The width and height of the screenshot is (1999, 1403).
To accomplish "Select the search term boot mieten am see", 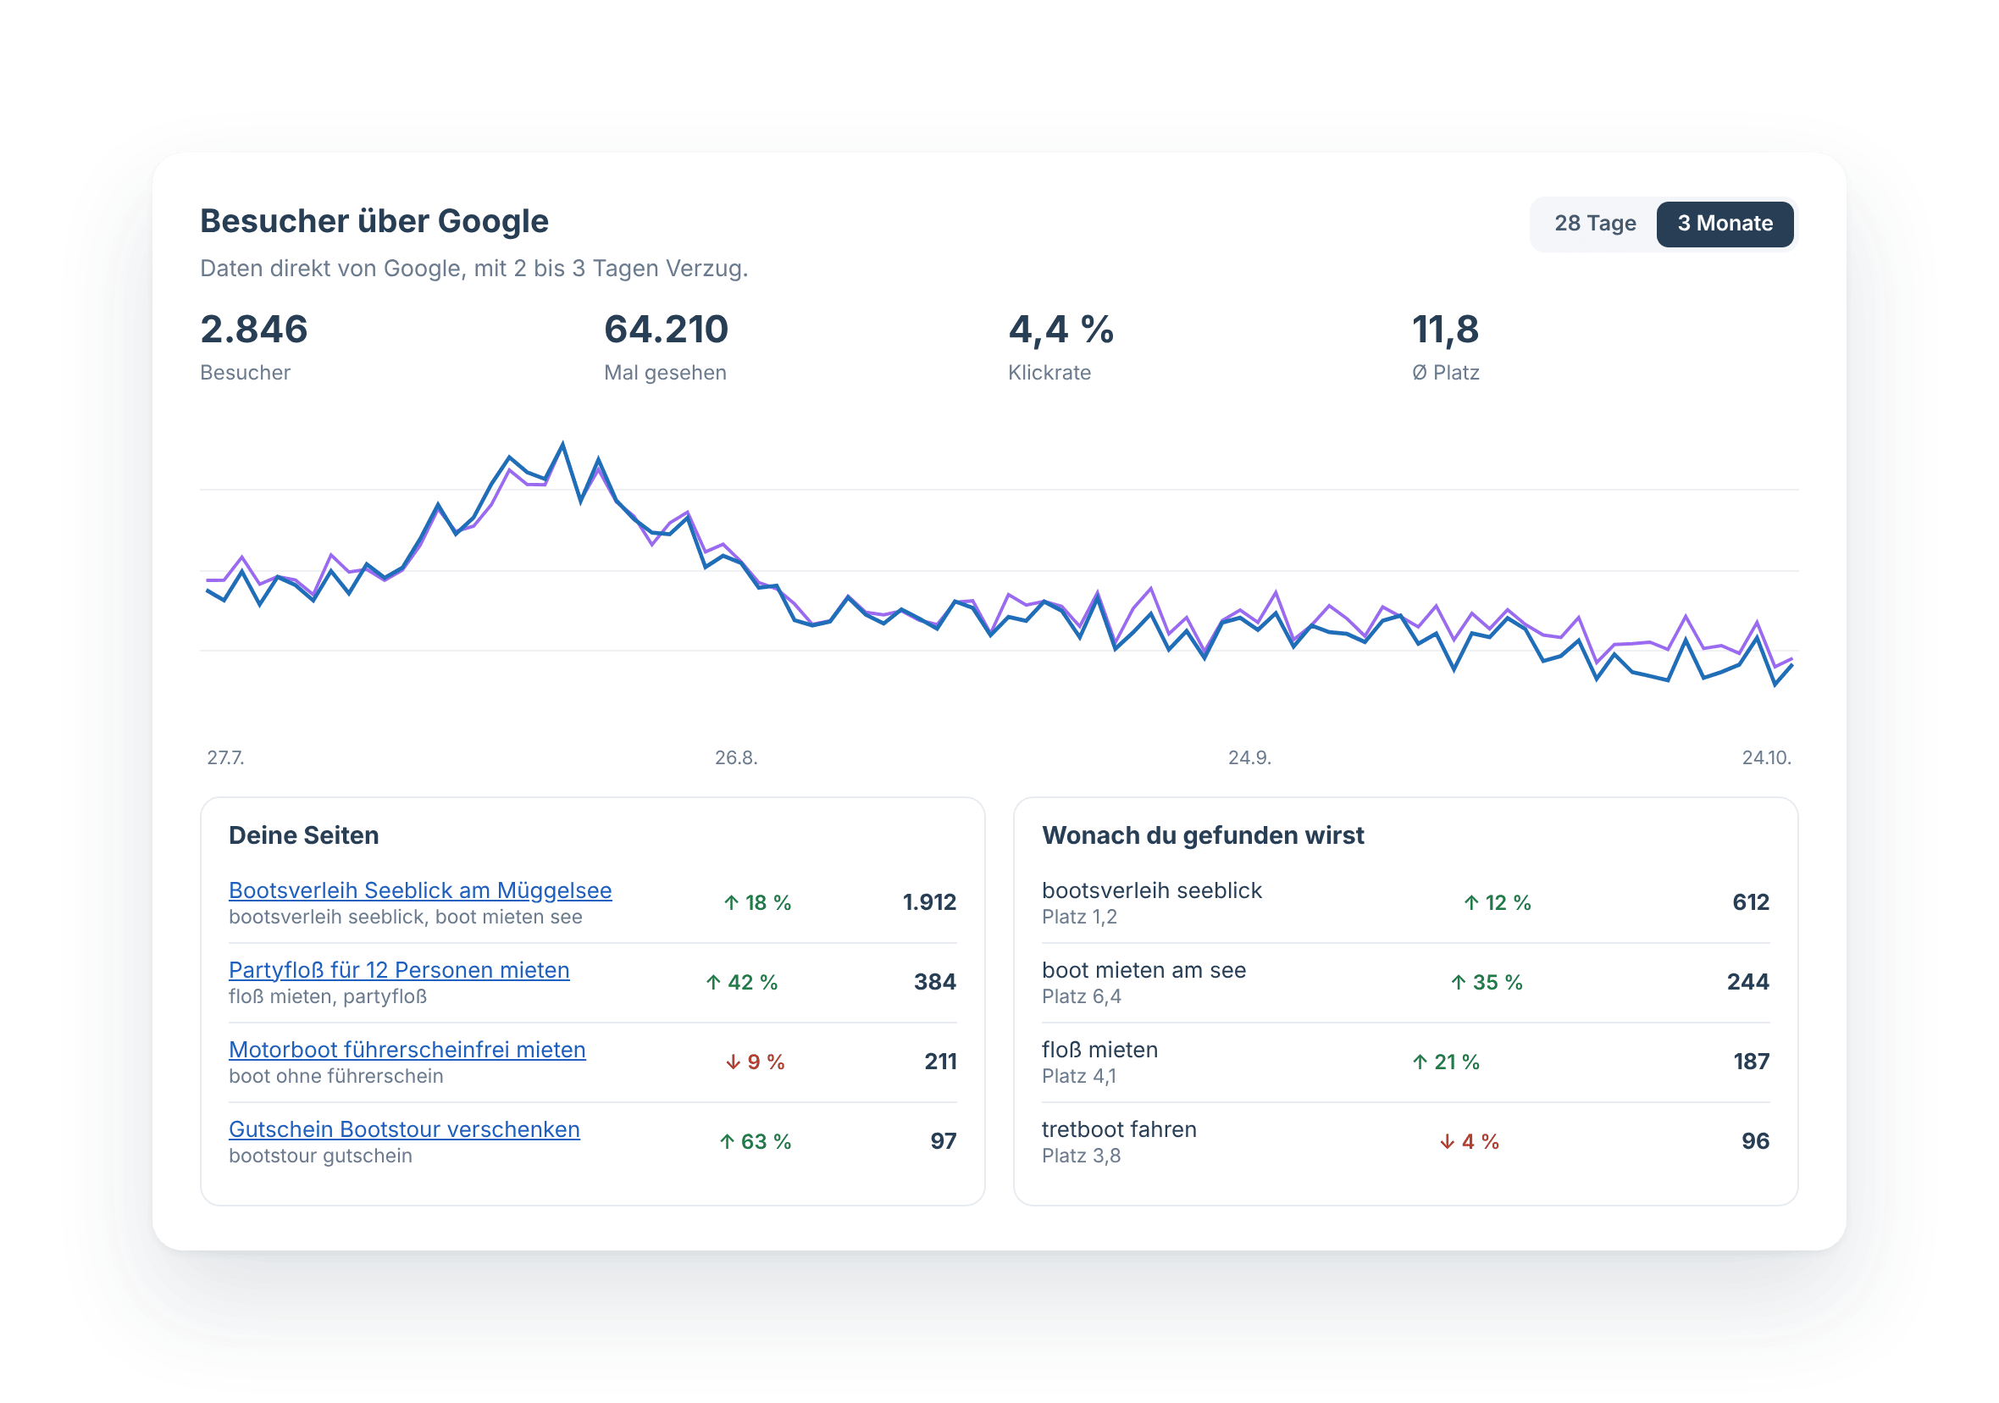I will [1143, 969].
